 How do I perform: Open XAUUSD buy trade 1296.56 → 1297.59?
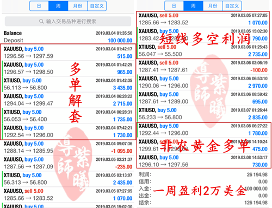click(68, 53)
